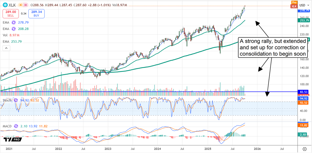Collapse the legend using the up-arrow button

(x=6, y=48)
